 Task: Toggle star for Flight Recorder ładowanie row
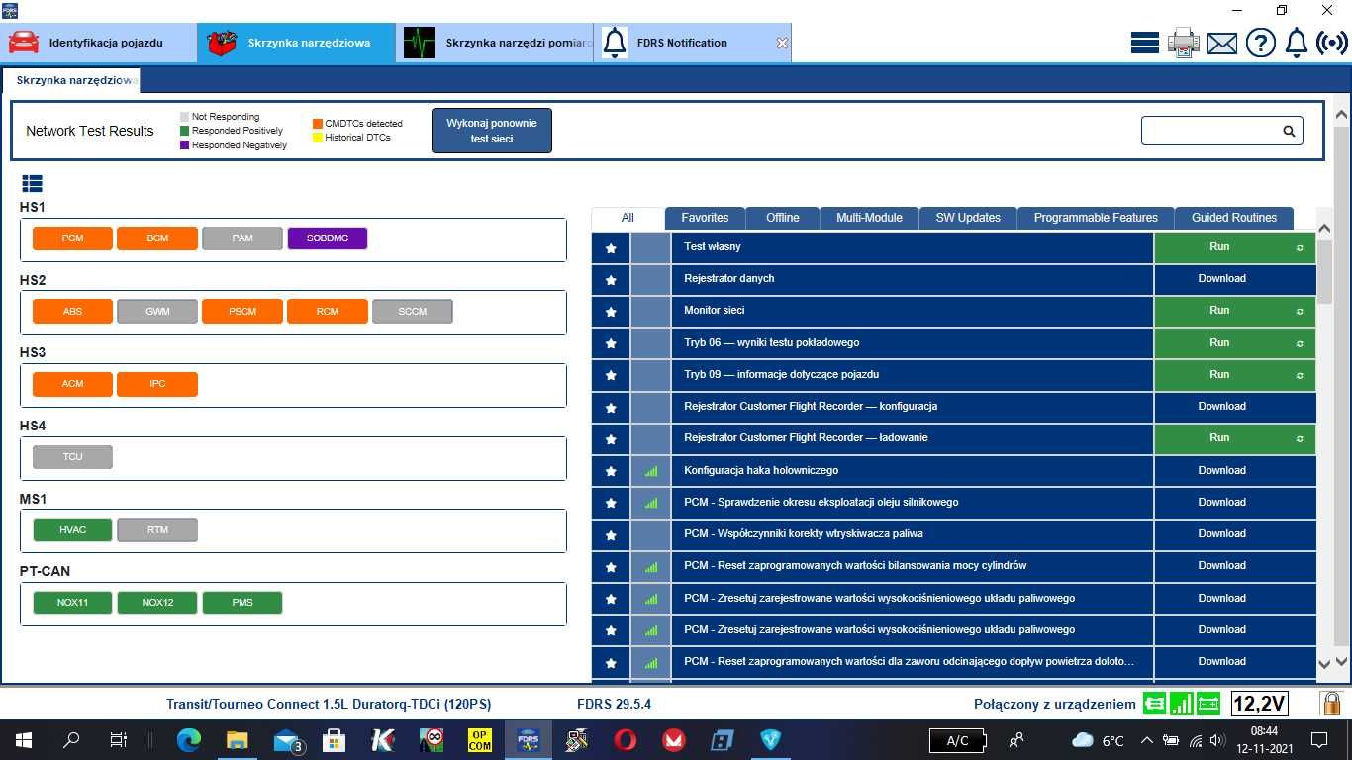[611, 438]
